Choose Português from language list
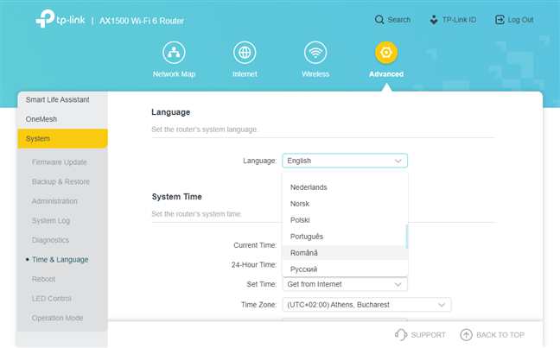Viewport: 560px width, 348px height. pos(345,237)
